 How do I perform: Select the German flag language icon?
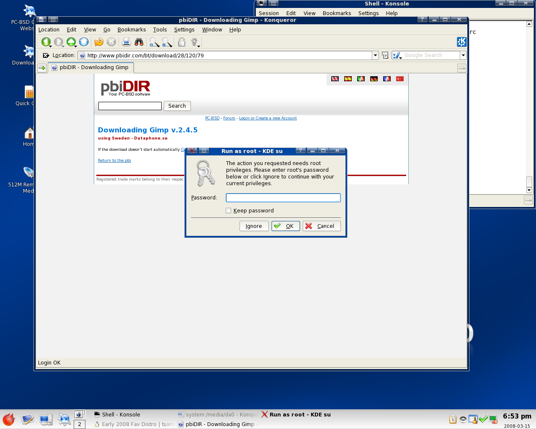pos(374,79)
